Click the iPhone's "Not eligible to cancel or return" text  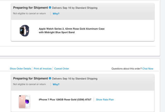point(29,84)
